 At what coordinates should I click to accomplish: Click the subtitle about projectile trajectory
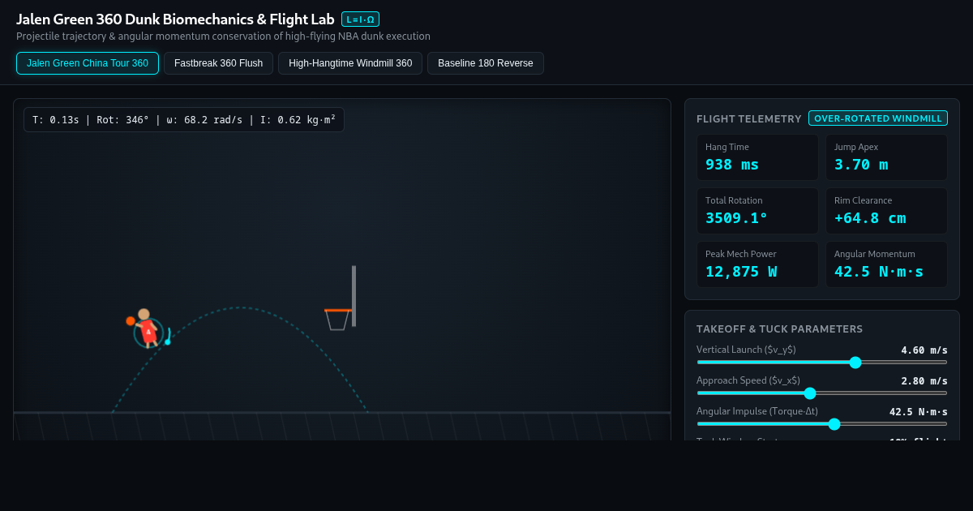[223, 36]
